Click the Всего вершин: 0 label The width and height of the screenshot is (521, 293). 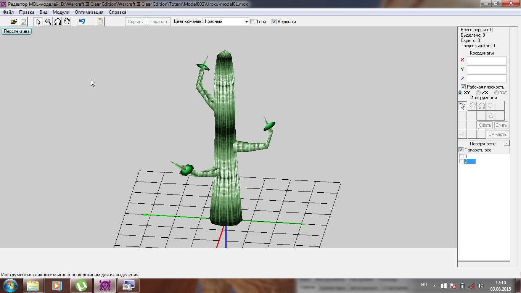(476, 30)
